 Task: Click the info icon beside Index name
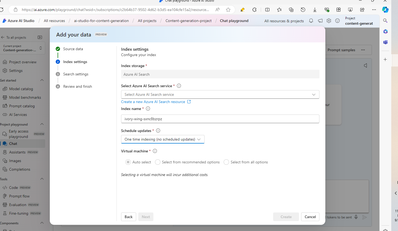[x=148, y=109]
